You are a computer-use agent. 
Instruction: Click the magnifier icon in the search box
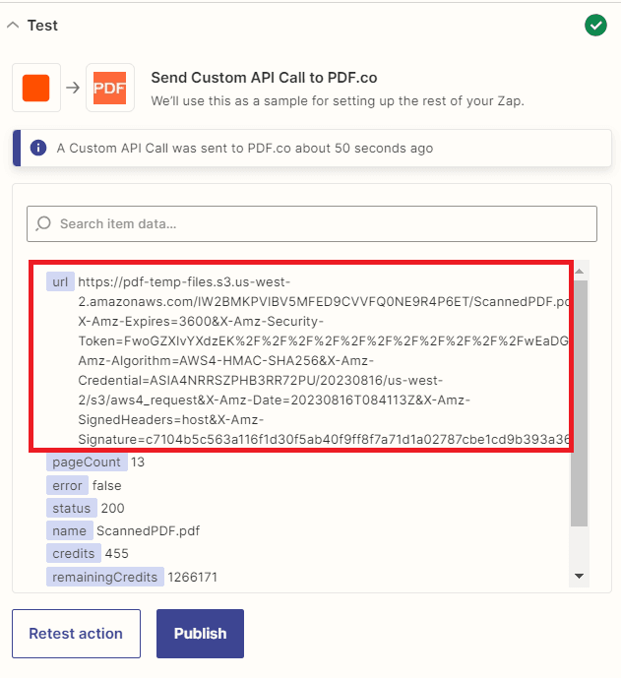[x=43, y=224]
